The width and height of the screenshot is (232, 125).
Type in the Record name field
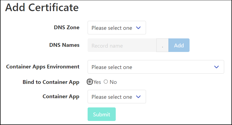(122, 45)
